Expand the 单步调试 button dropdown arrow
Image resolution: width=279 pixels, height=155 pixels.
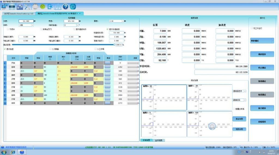[x=272, y=41]
